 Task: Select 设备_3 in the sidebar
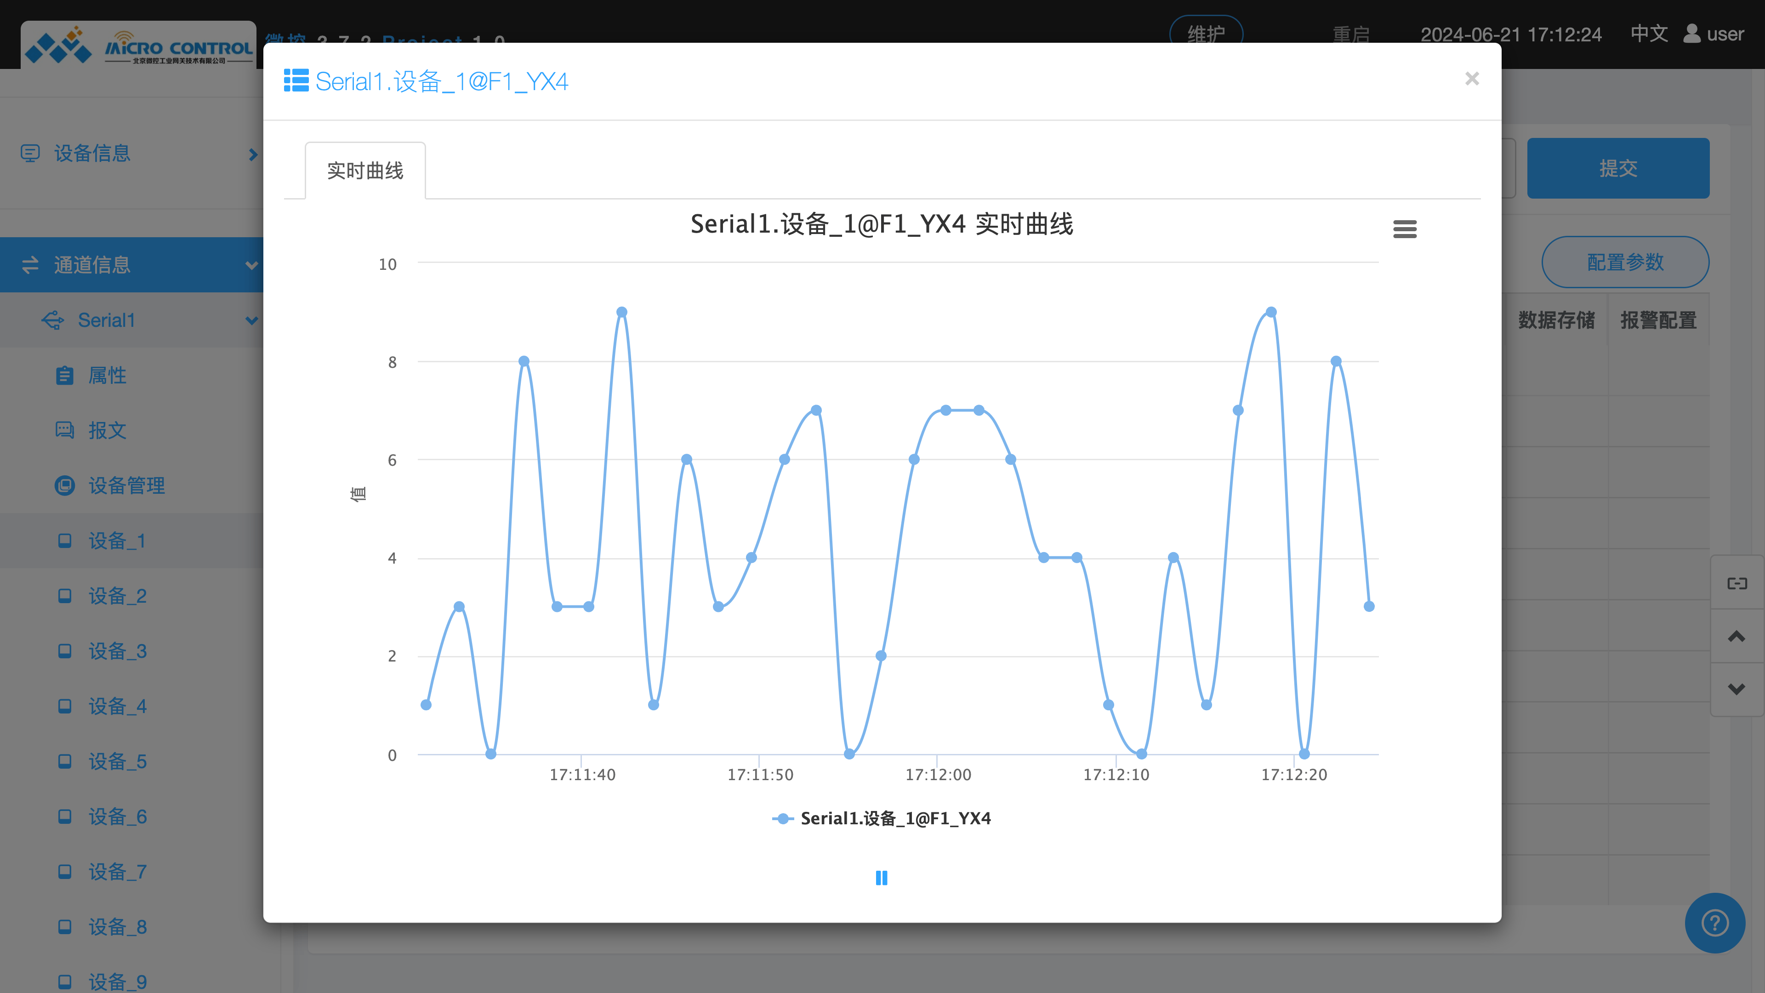[117, 651]
